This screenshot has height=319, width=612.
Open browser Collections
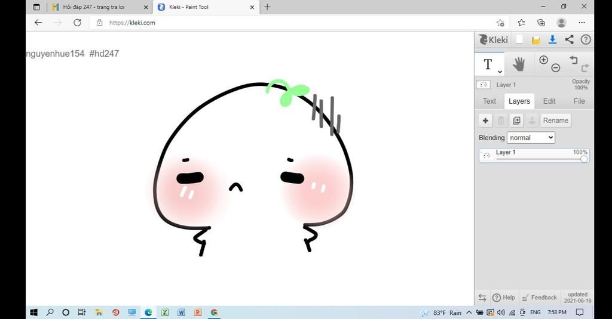tap(541, 23)
